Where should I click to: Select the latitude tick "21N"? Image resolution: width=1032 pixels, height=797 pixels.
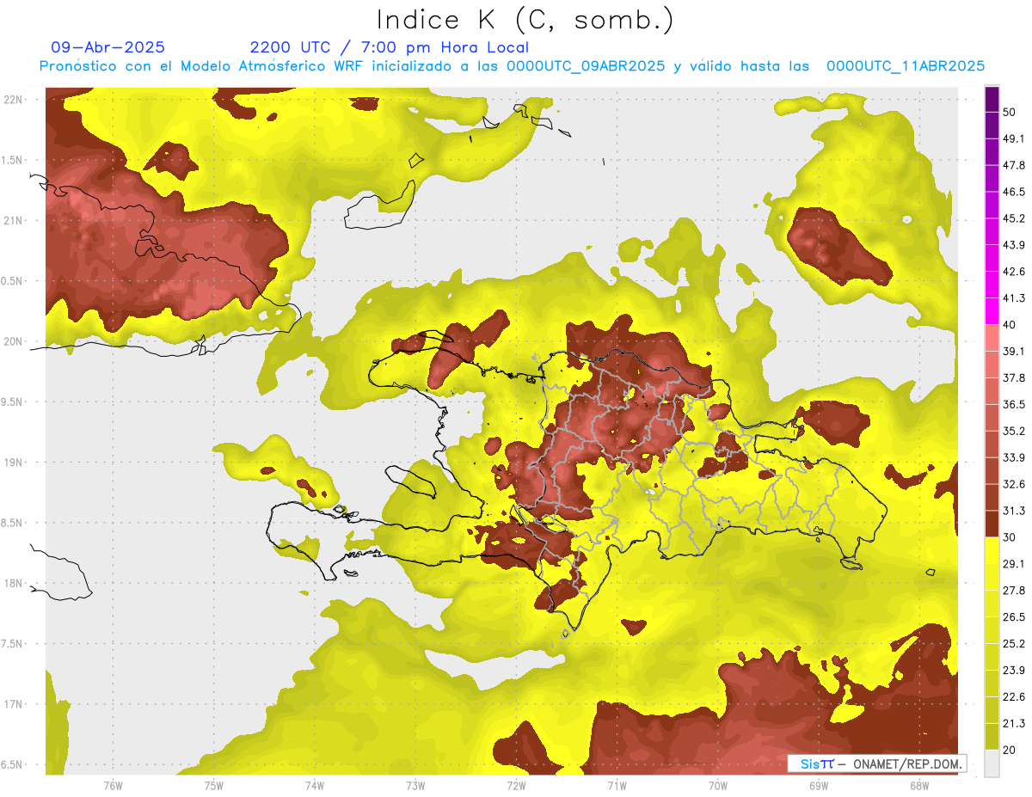pos(14,220)
